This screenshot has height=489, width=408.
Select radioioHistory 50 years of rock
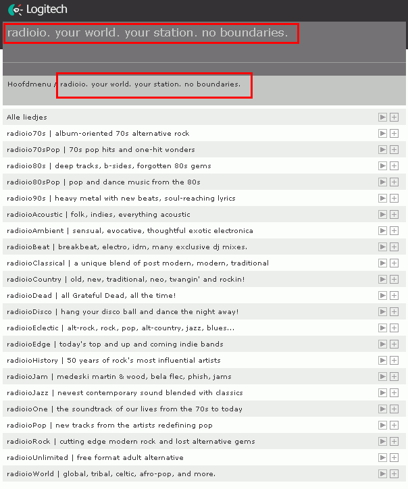click(113, 361)
